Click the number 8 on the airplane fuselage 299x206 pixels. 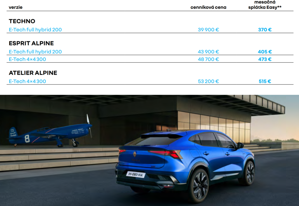[27, 139]
